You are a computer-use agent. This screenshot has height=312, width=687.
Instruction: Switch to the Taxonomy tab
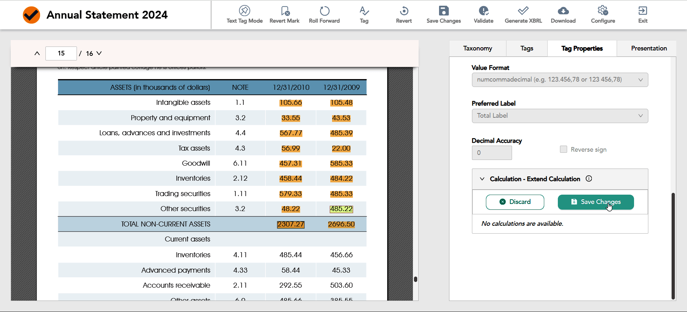click(477, 48)
